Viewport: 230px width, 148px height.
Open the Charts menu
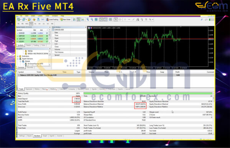(x=40, y=16)
